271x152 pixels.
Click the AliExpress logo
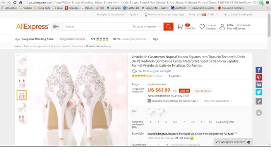click(33, 27)
